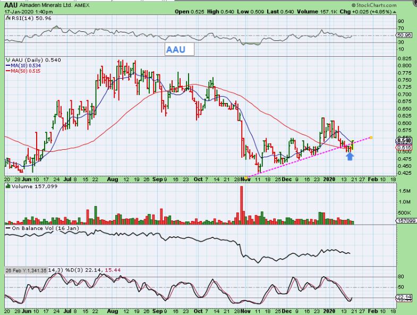Click 'Nov' on the bottom stochastic date axis
Image resolution: width=417 pixels, height=315 pixels.
coord(245,311)
